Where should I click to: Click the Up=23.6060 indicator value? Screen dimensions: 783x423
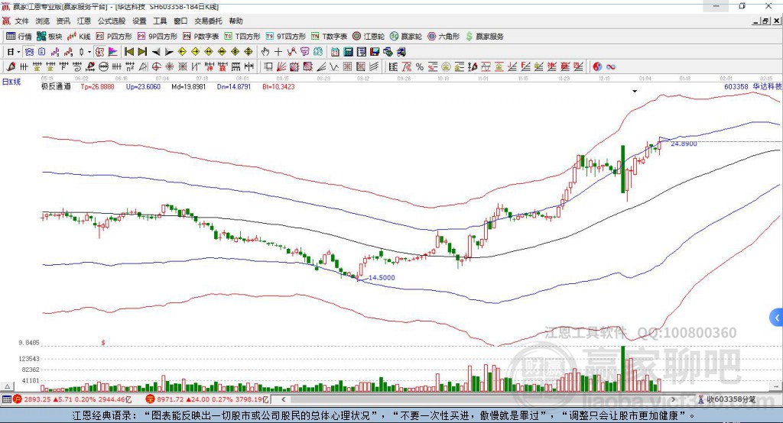click(x=143, y=86)
